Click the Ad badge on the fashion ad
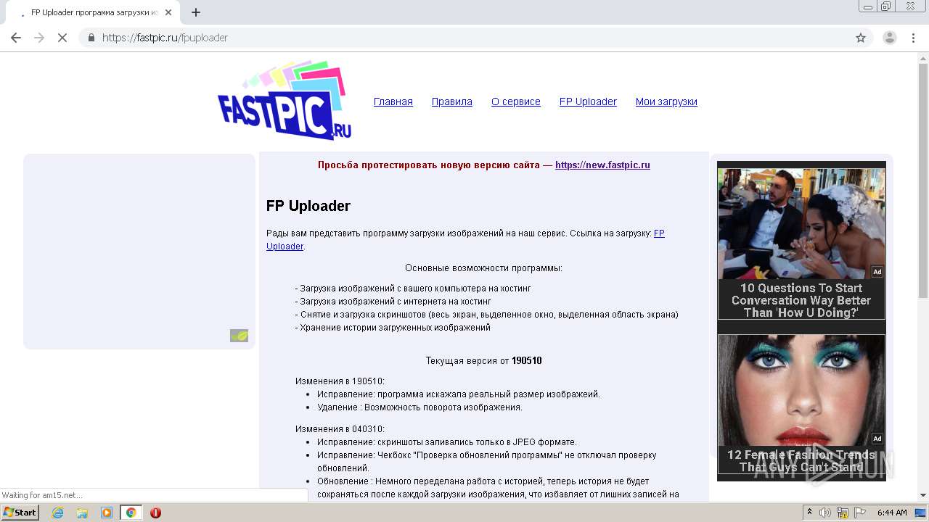The image size is (929, 522). (x=877, y=439)
